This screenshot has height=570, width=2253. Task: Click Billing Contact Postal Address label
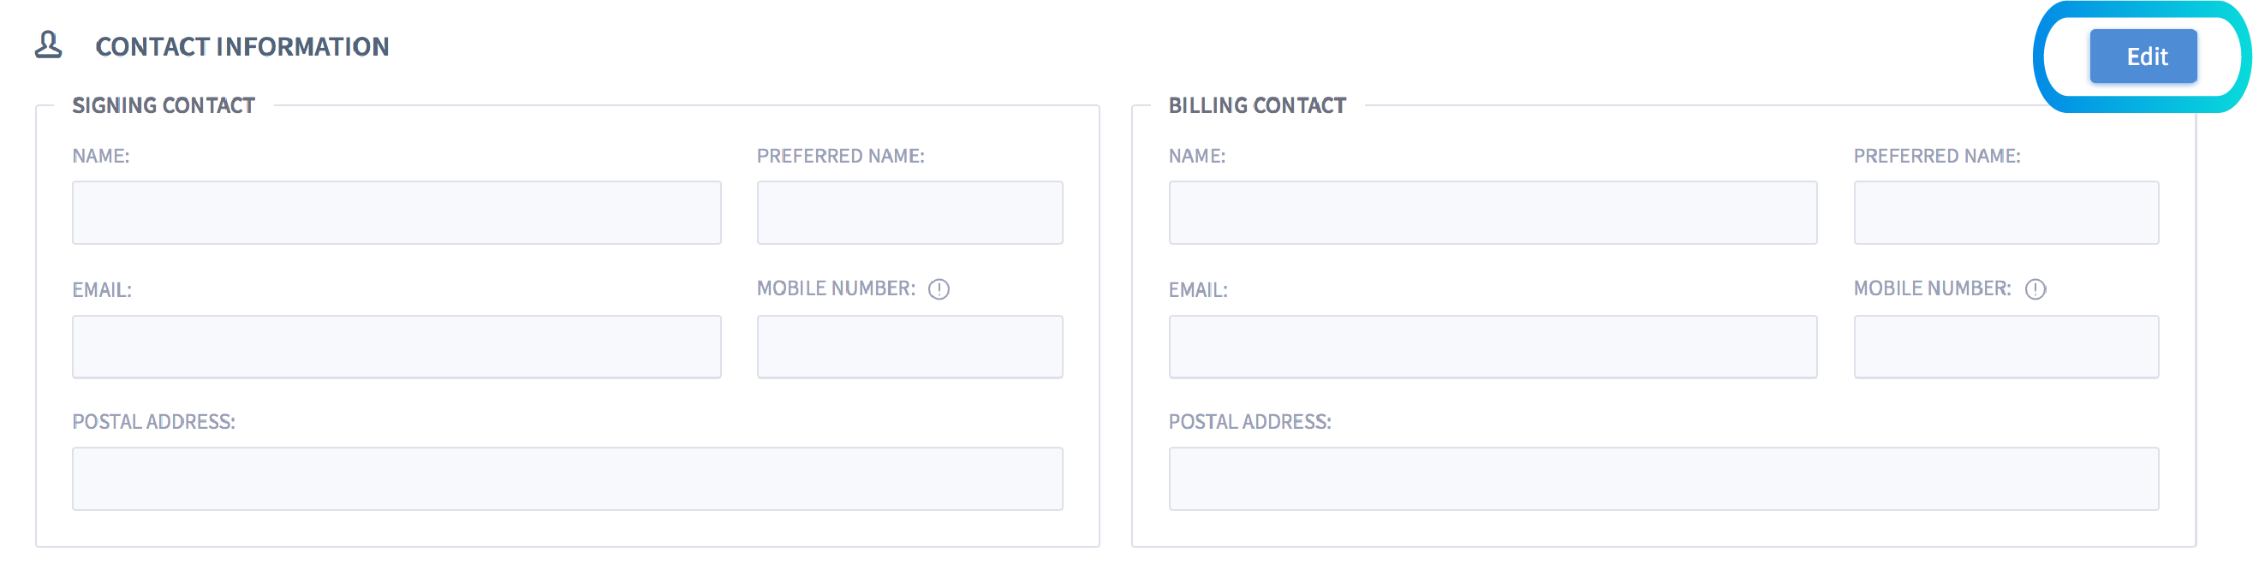point(1249,422)
